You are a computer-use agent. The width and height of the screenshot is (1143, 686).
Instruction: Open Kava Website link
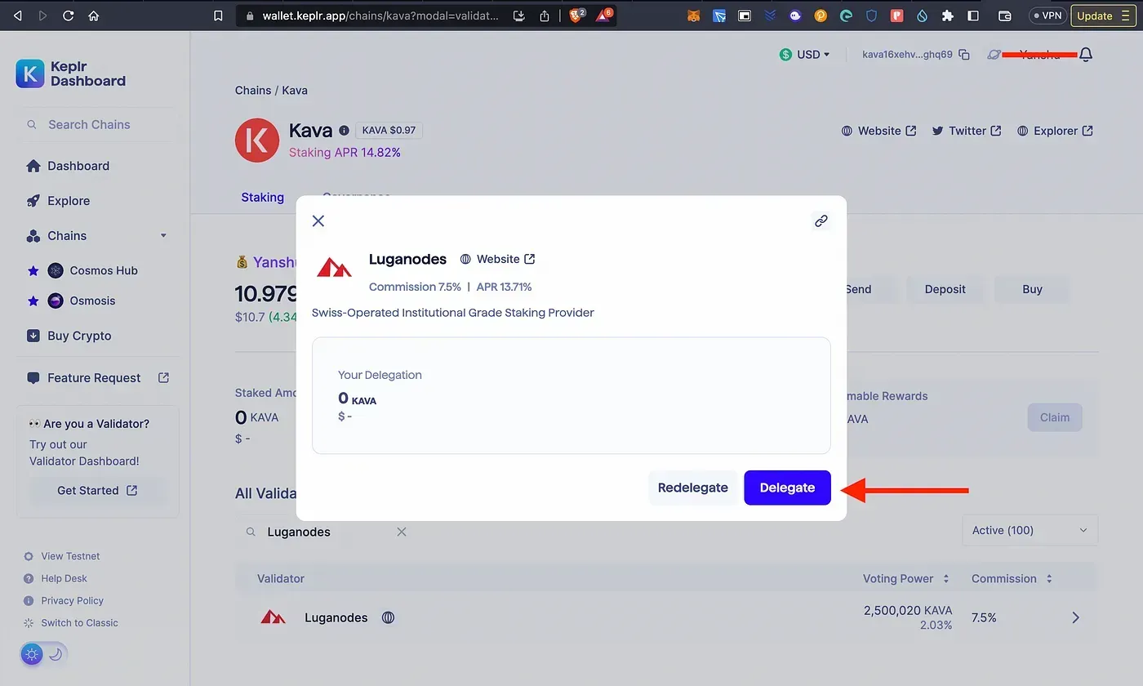pyautogui.click(x=879, y=131)
